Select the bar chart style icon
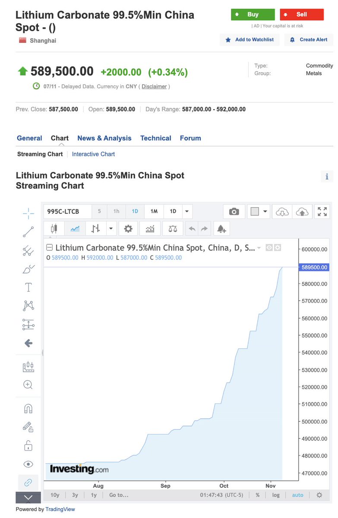Viewport: 338px width, 518px height. click(96, 229)
